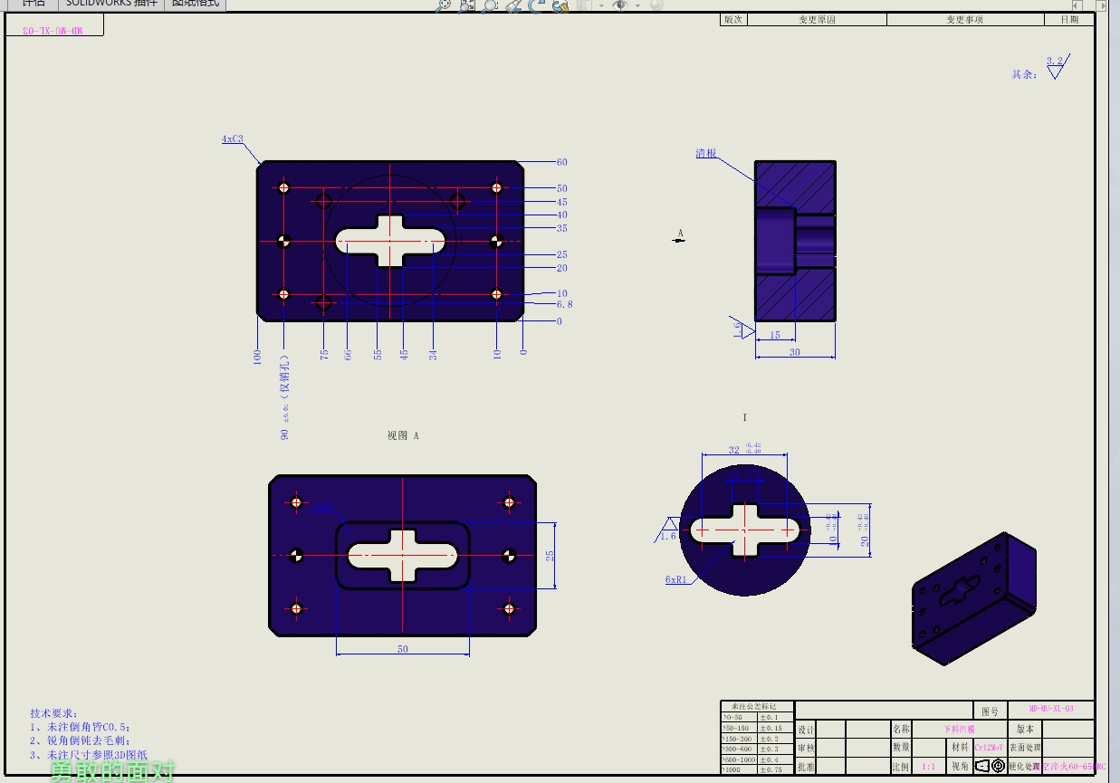Click the 变更事项 revision table header
Screen dimensions: 1120x783
(965, 19)
